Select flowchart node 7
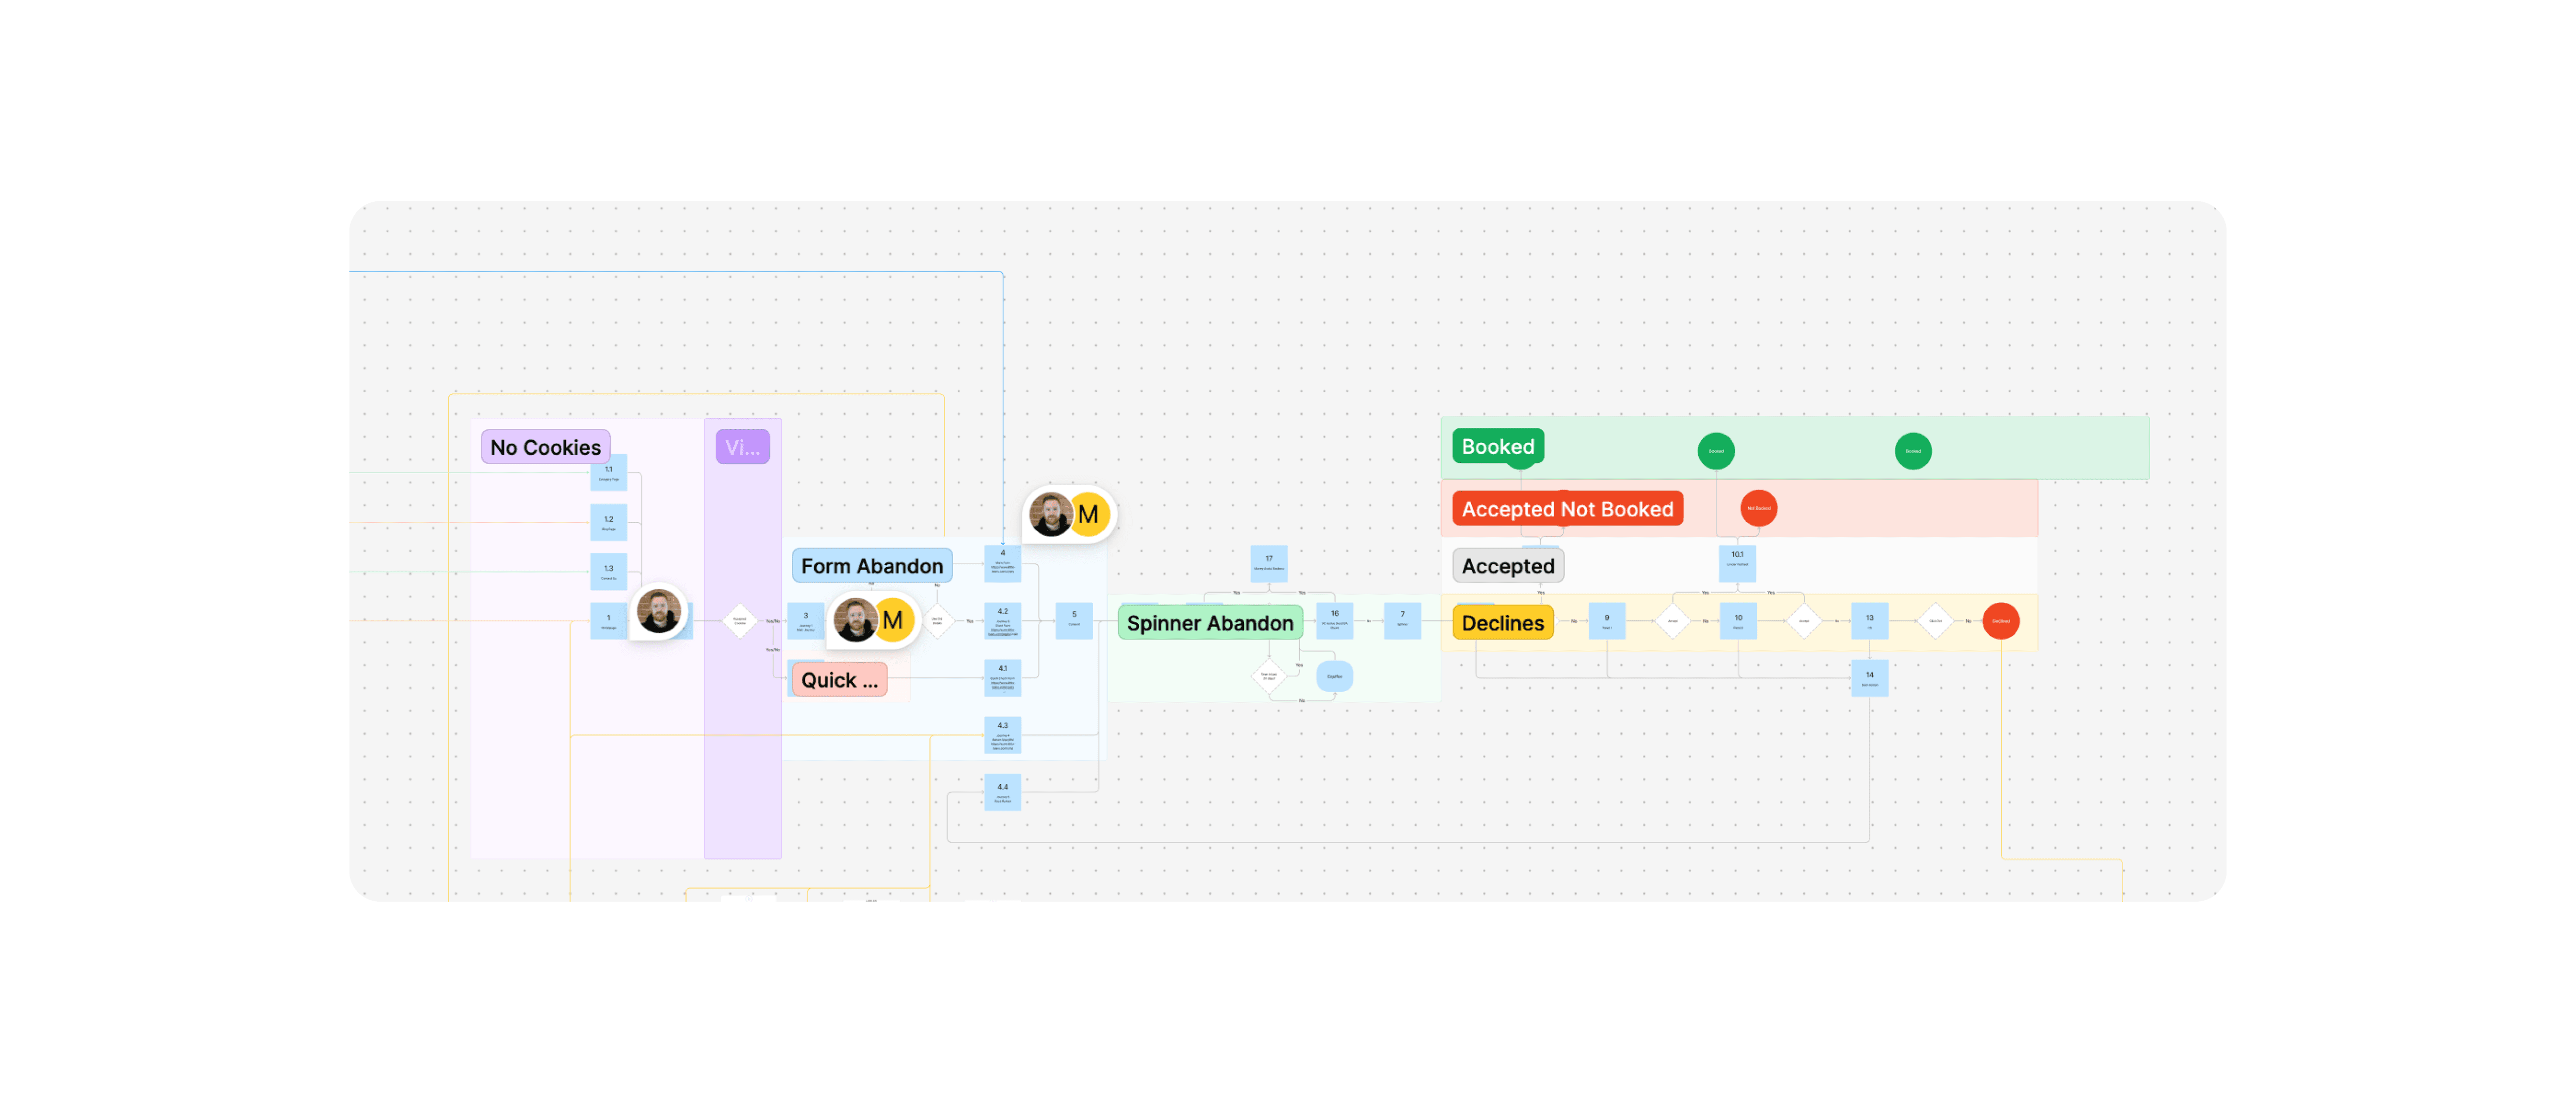The height and width of the screenshot is (1103, 2576). pos(1402,621)
